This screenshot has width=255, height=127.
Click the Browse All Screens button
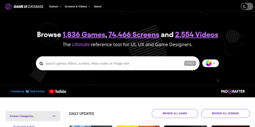225,113
